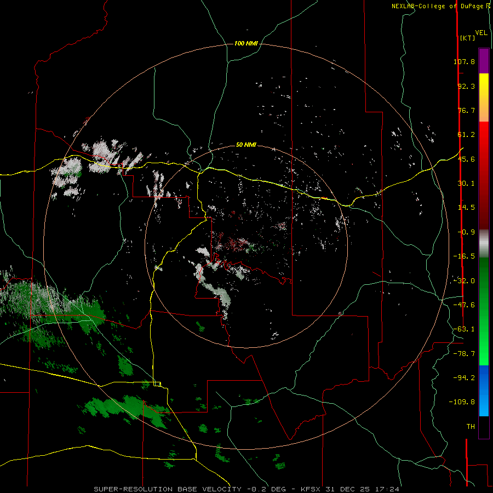Click the -78.7 velocity scale value

coord(464,354)
